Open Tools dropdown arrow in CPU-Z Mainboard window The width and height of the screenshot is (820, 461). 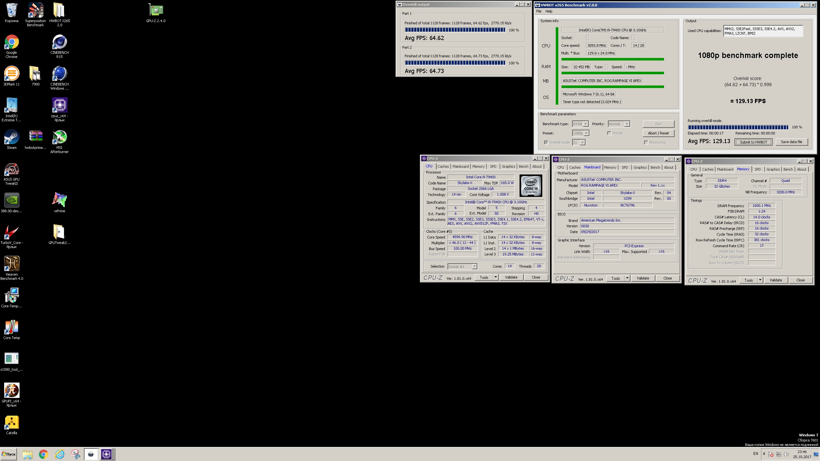point(627,278)
